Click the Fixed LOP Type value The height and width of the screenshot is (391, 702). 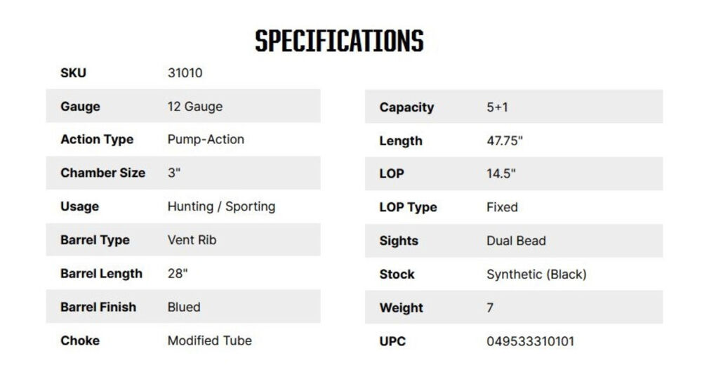(502, 207)
